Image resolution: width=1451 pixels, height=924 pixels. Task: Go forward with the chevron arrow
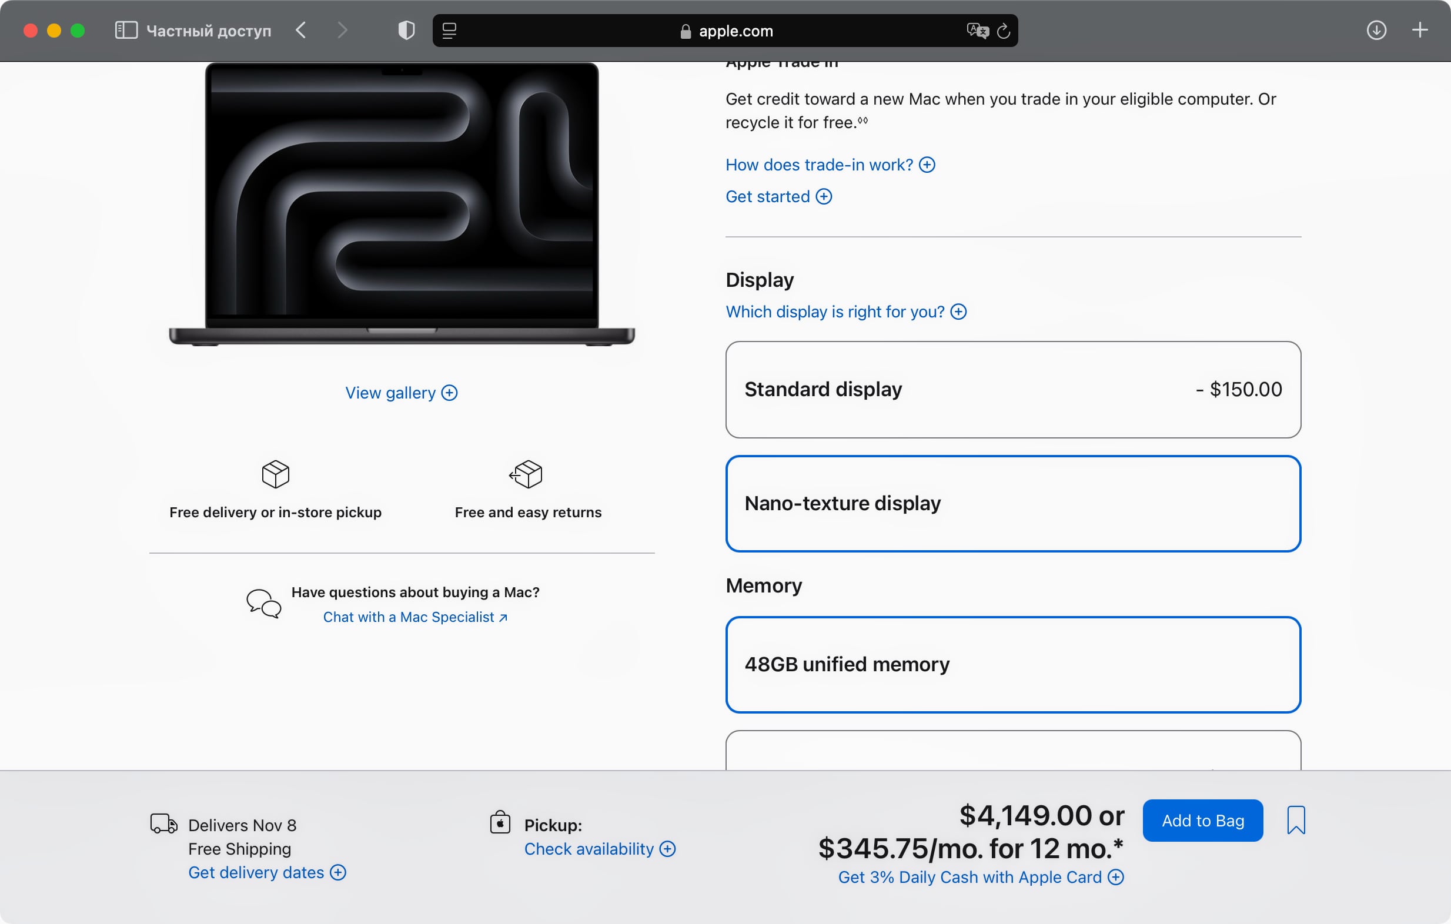tap(342, 30)
